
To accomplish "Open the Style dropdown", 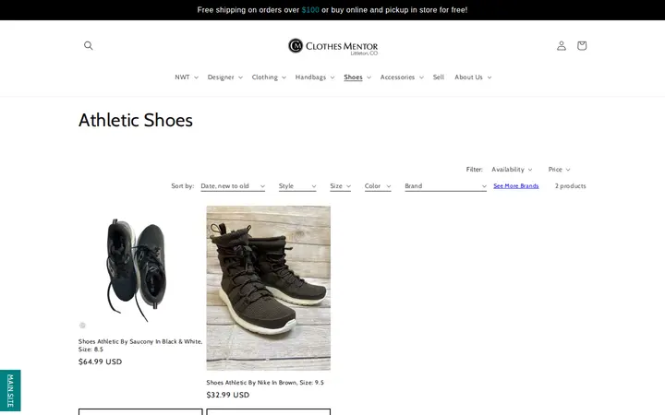I will [x=297, y=186].
